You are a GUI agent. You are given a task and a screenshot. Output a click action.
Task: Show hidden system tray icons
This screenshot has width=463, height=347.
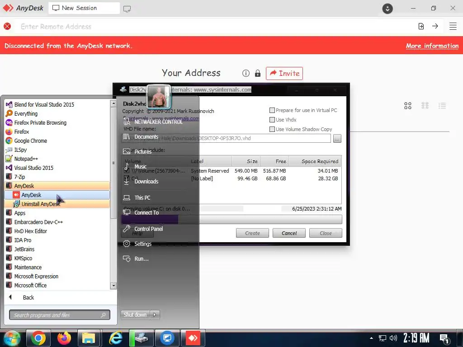point(371,338)
